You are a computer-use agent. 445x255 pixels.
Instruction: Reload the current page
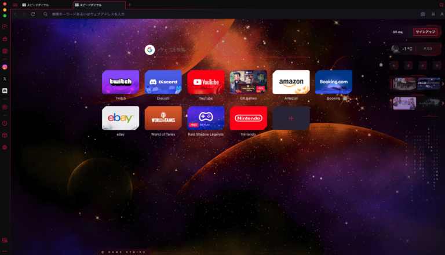tap(33, 14)
